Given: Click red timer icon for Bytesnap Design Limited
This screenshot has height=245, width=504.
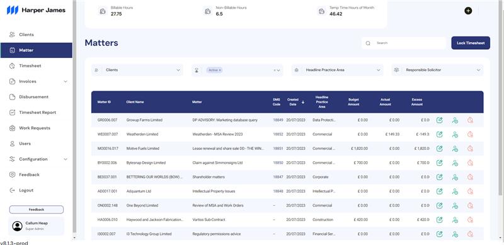Looking at the screenshot, I should [470, 163].
